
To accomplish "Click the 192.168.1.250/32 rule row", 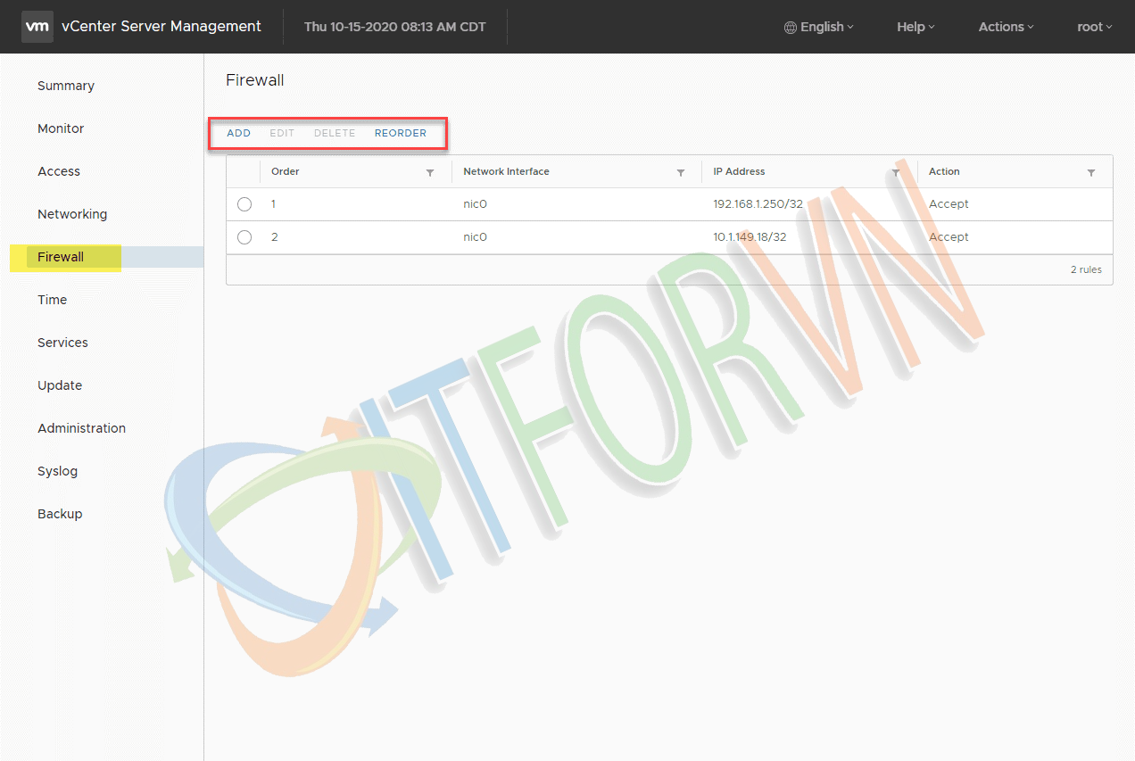I will [x=758, y=204].
